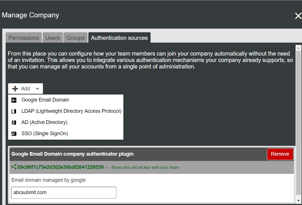Go to the Groups tab
The width and height of the screenshot is (302, 205).
(x=75, y=38)
